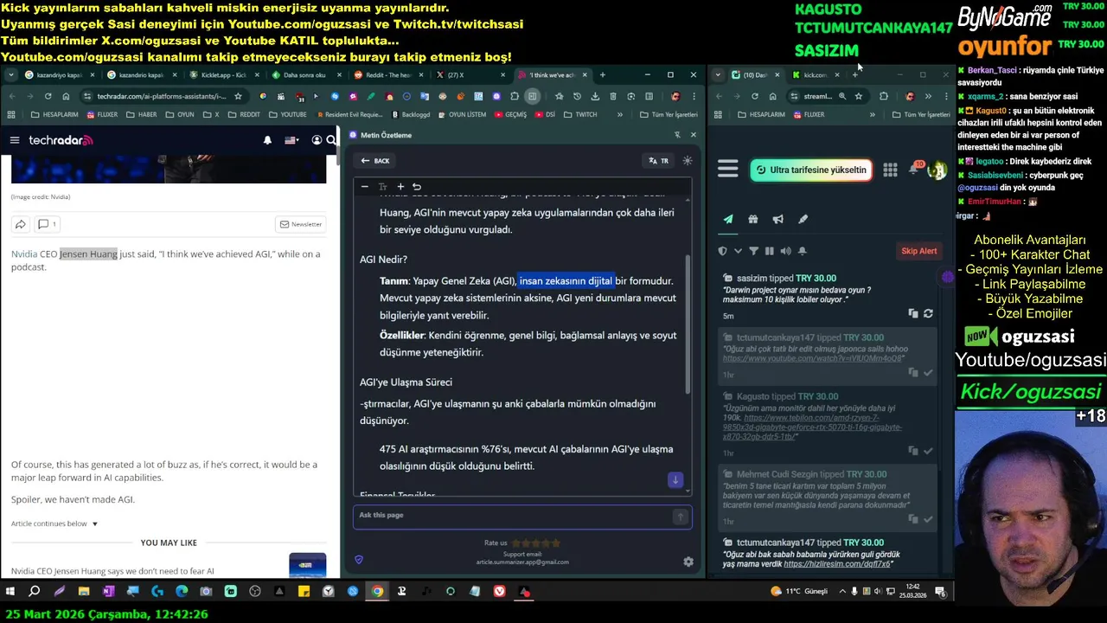The width and height of the screenshot is (1107, 623).
Task: Open summarizer settings gear
Action: [x=688, y=562]
